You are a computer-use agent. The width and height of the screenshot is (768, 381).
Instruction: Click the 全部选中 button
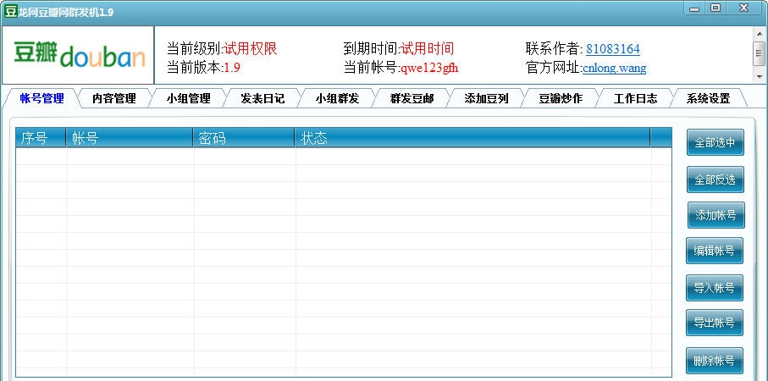[716, 142]
